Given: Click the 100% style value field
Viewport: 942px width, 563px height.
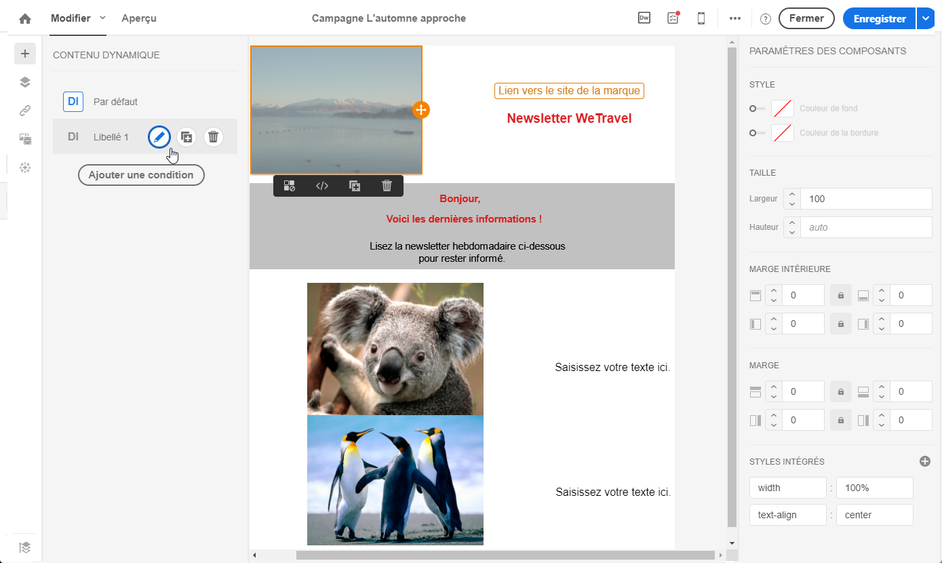Looking at the screenshot, I should click(x=874, y=488).
